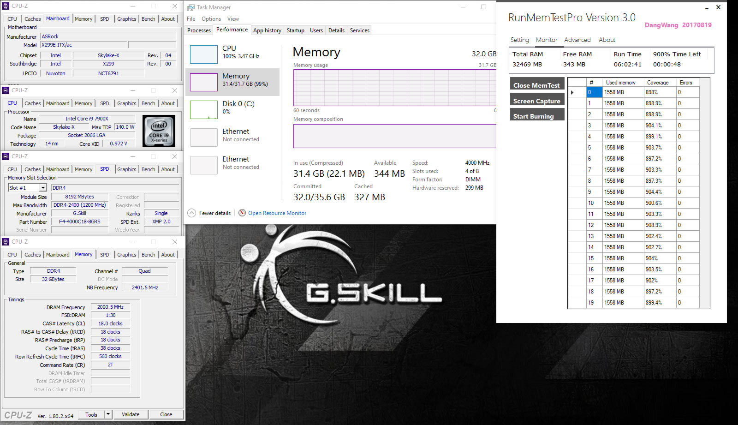The width and height of the screenshot is (738, 425).
Task: Select first Ethernet Not connected entry
Action: [x=232, y=137]
